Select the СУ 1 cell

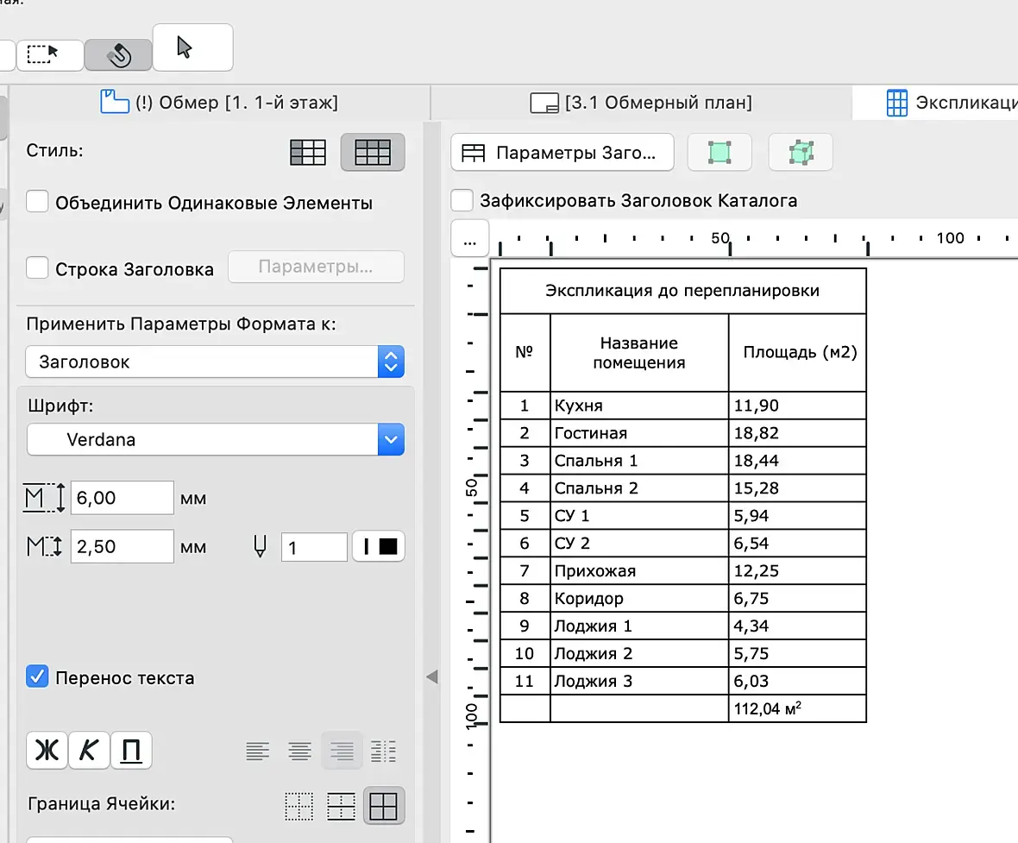(x=639, y=516)
